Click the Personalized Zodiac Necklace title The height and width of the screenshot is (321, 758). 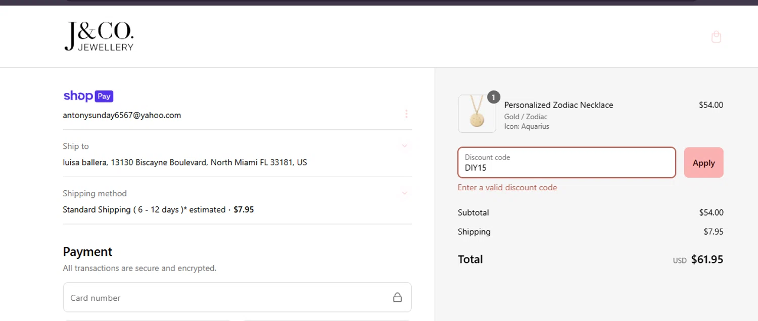[x=558, y=105]
